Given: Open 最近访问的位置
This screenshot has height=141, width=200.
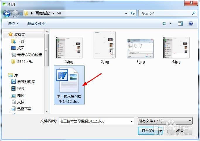Looking at the screenshot, I should pyautogui.click(x=30, y=55).
